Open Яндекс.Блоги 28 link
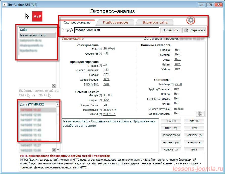 pyautogui.click(x=106, y=105)
